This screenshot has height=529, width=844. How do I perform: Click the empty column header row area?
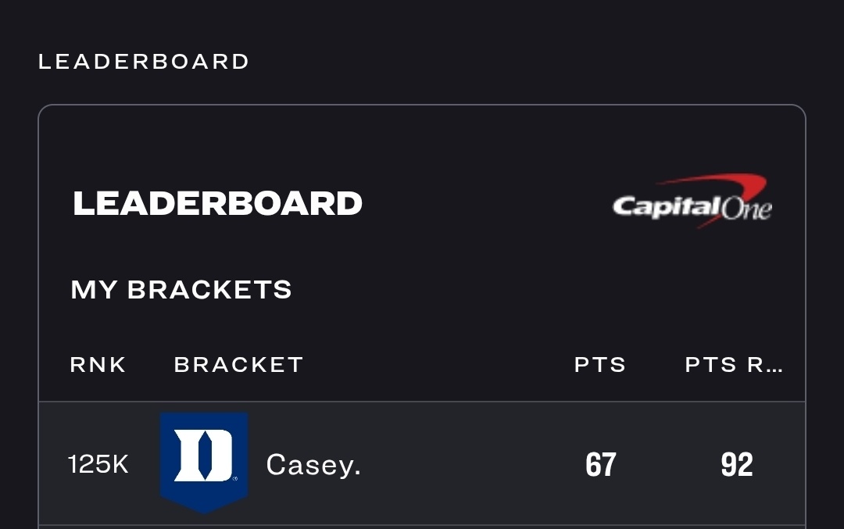point(438,365)
